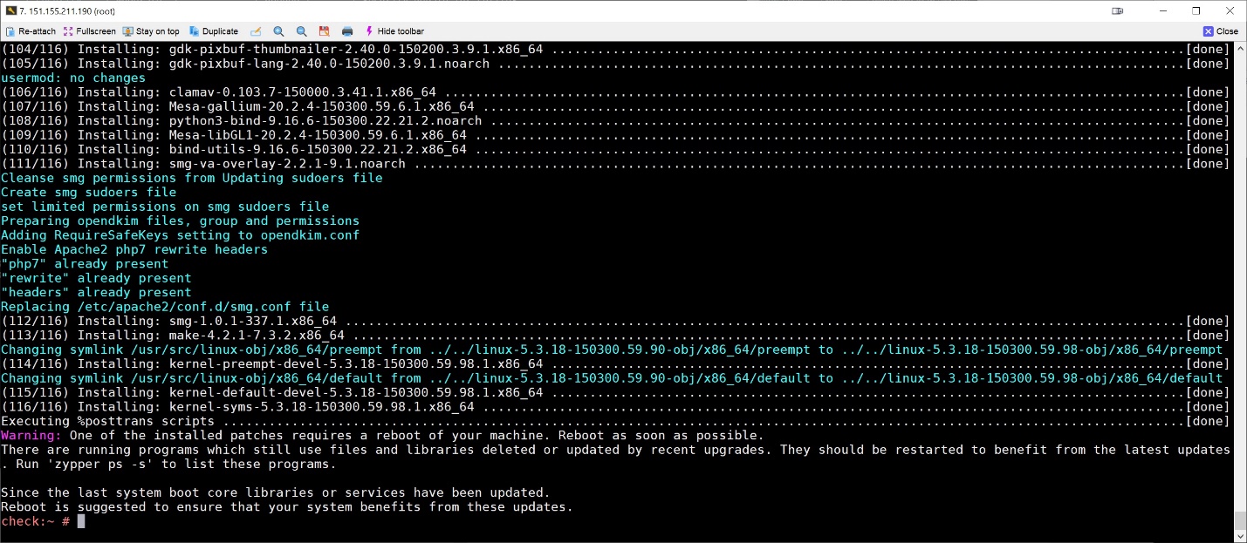Select the Fullscreen arrows icon
The image size is (1247, 543).
pos(68,31)
